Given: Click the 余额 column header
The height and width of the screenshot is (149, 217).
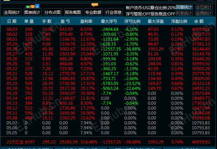Looking at the screenshot, I should 199,21.
